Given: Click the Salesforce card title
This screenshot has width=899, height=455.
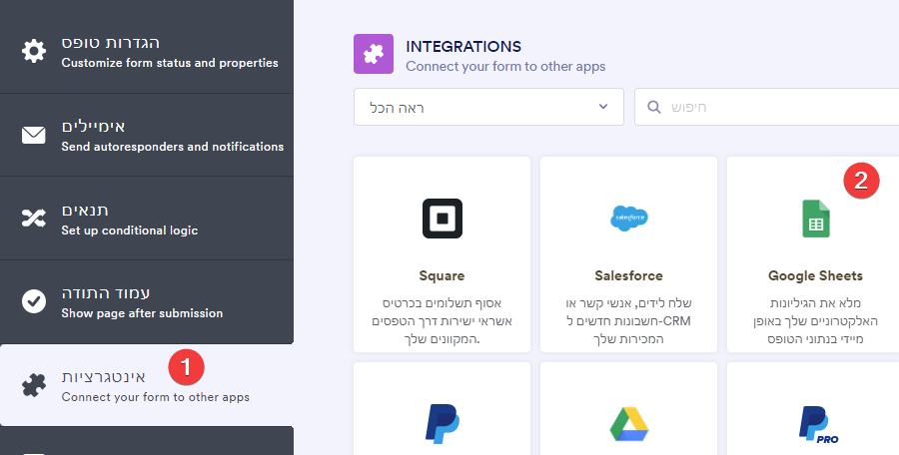Looking at the screenshot, I should (628, 275).
